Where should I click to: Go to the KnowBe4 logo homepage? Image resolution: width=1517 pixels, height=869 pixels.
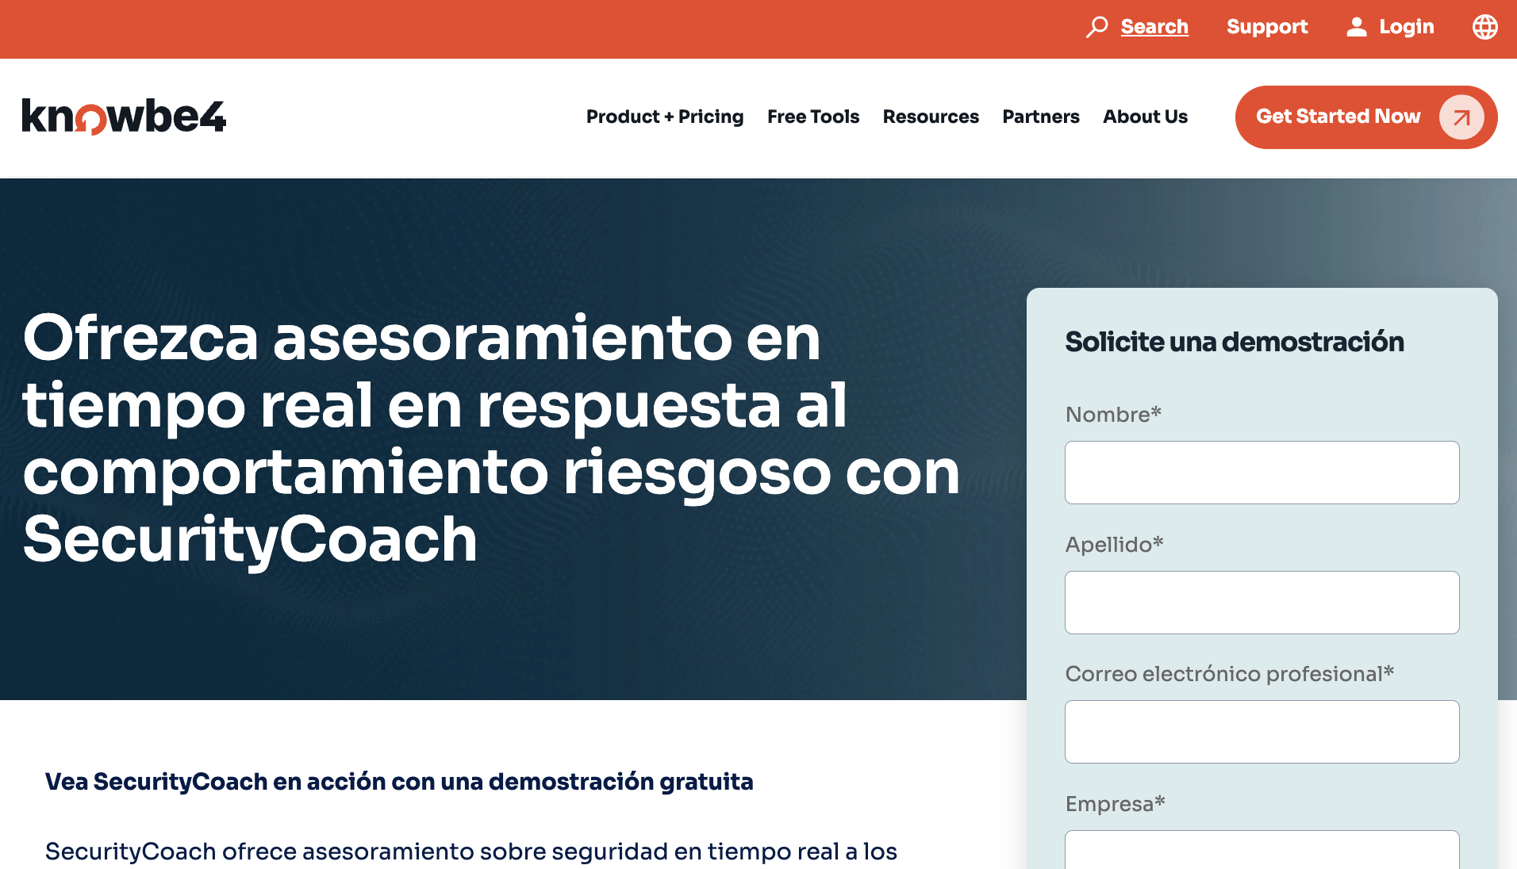[x=124, y=117]
